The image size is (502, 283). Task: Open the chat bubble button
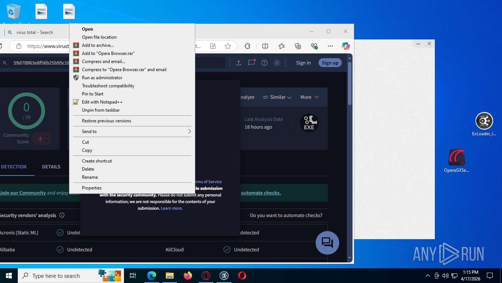[x=327, y=242]
